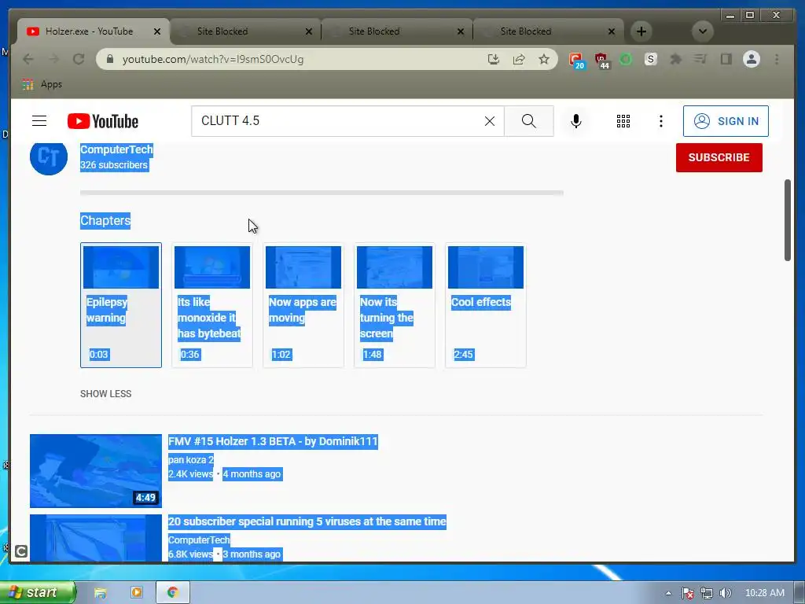Screen dimensions: 805x604
Task: Open Windows Explorer from the taskbar
Action: point(100,593)
